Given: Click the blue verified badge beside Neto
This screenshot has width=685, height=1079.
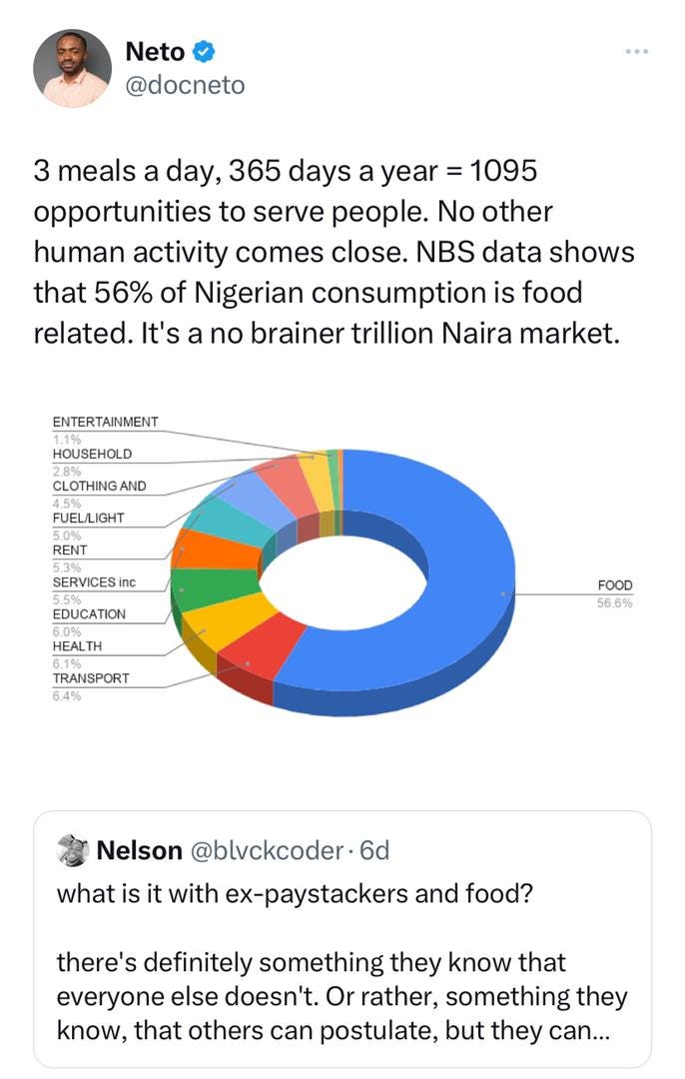Looking at the screenshot, I should (x=204, y=51).
